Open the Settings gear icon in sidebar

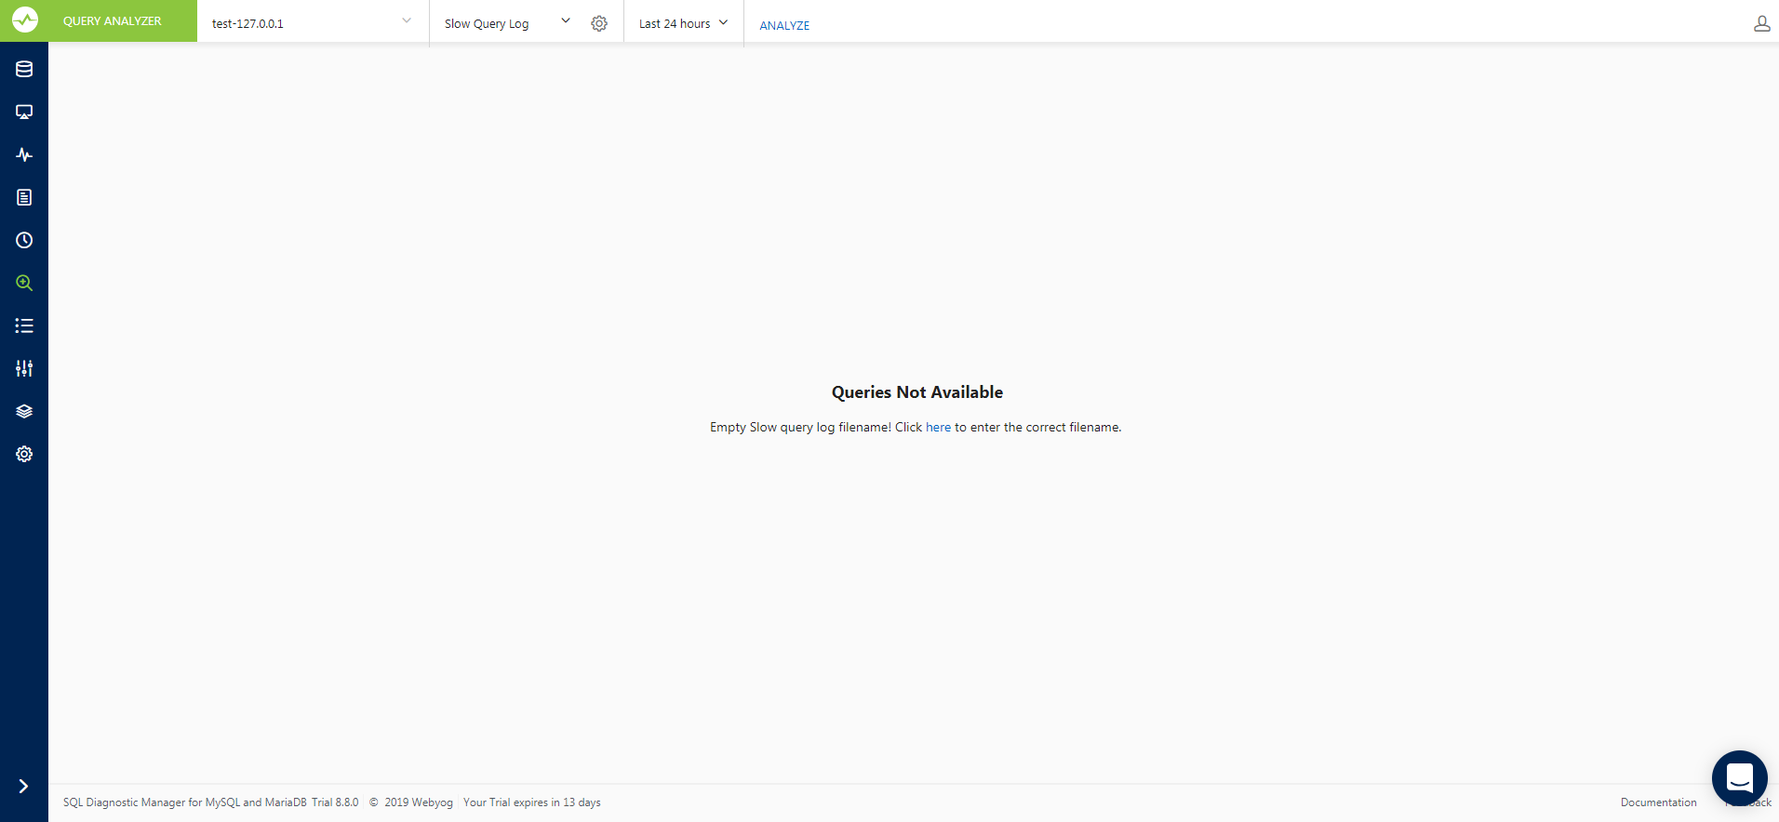(x=24, y=454)
